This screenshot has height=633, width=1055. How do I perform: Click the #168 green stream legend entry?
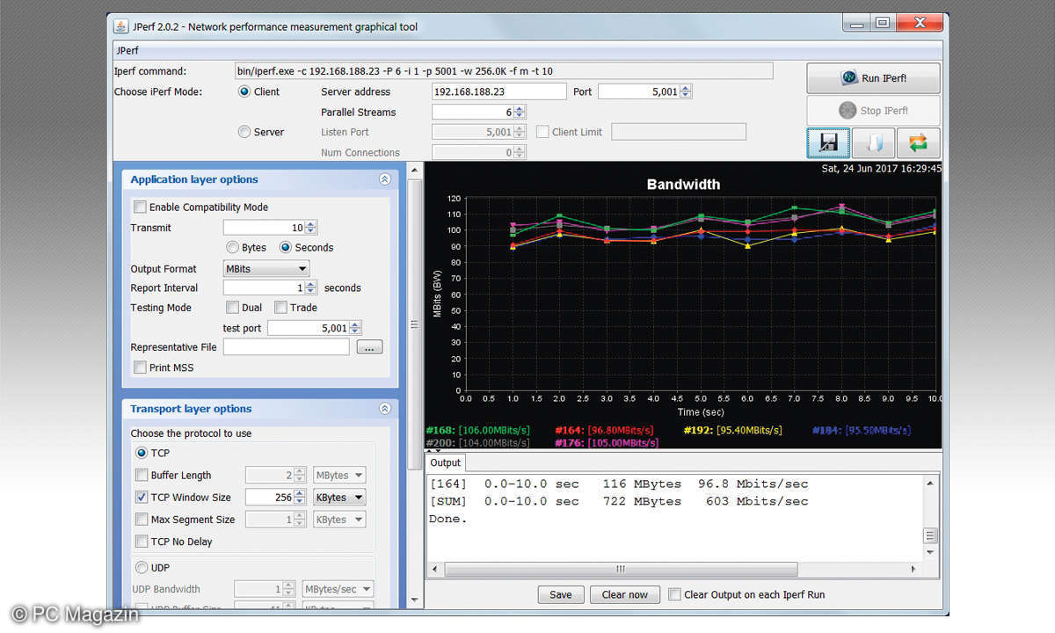point(480,430)
